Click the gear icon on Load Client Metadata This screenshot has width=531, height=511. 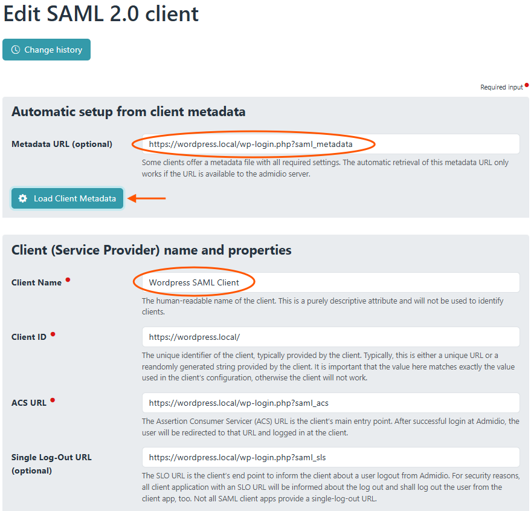pyautogui.click(x=23, y=198)
